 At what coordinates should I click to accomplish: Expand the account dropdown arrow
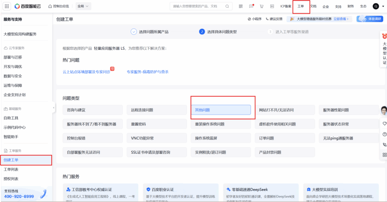click(x=383, y=6)
